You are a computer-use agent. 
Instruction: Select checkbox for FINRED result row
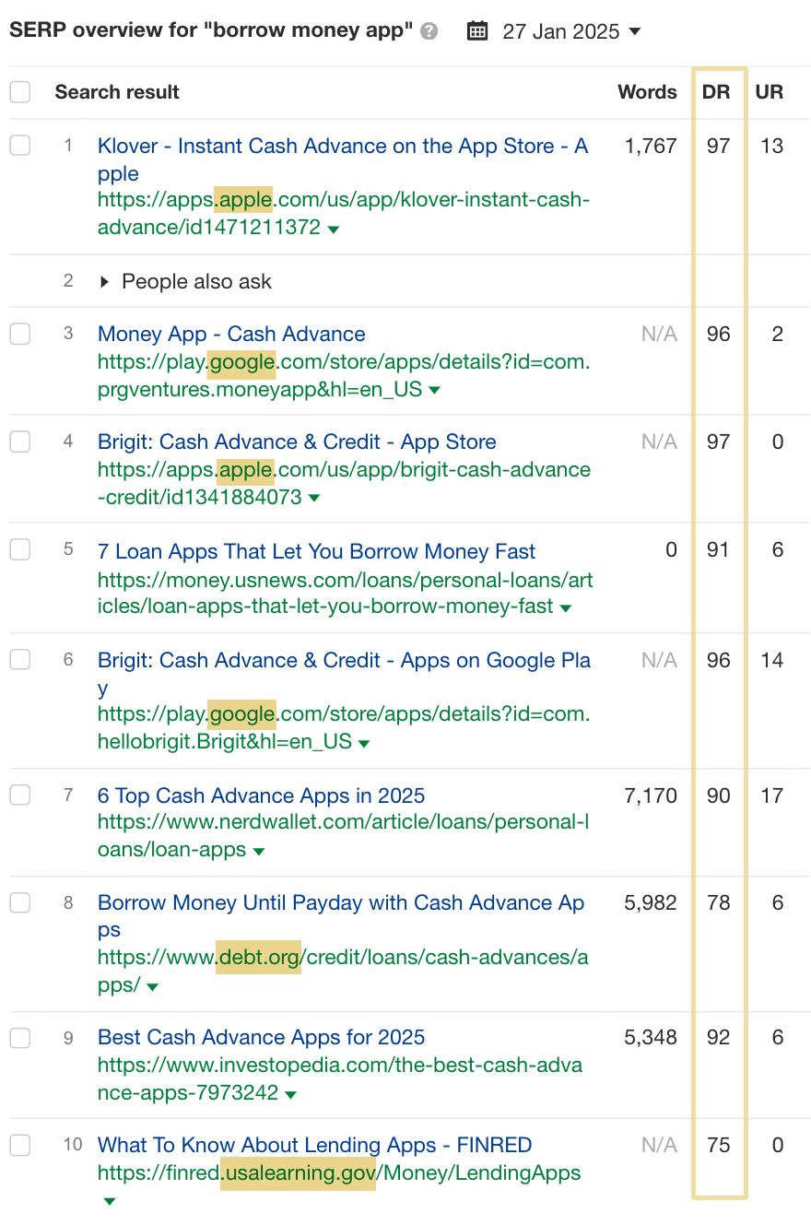click(19, 1145)
